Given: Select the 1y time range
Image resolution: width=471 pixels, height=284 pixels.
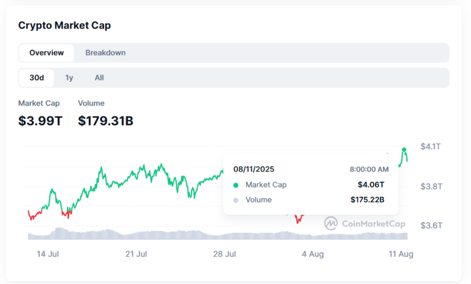Looking at the screenshot, I should pos(69,77).
